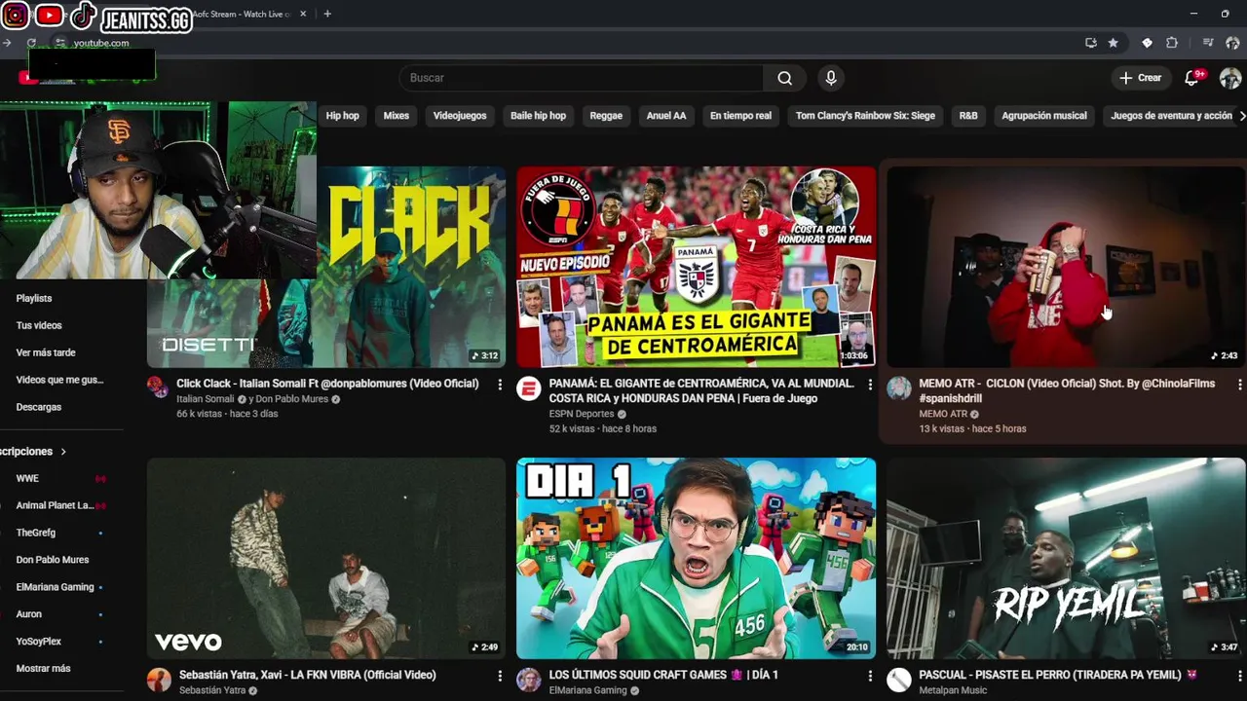Open Click Clack - Italian Somali title link
Viewport: 1247px width, 701px height.
tap(327, 384)
